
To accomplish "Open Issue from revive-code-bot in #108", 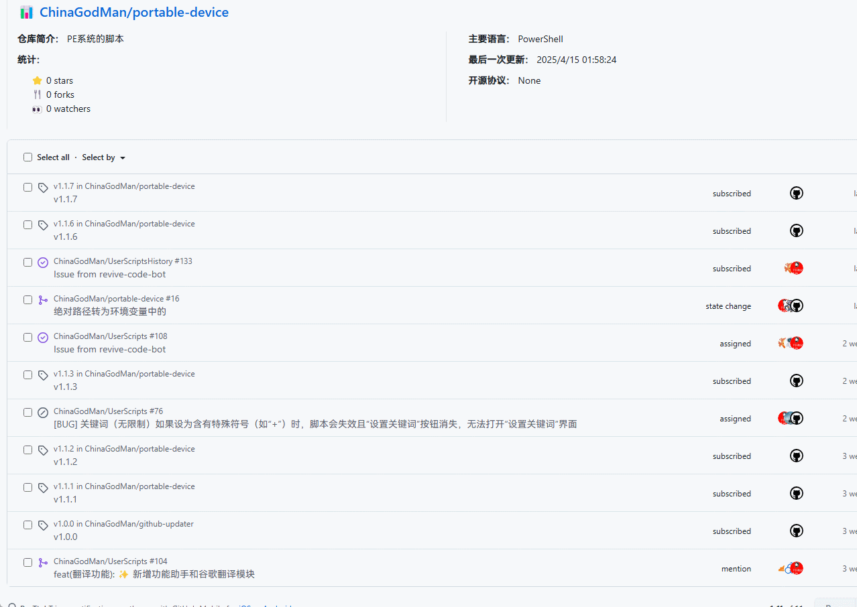I will (109, 349).
